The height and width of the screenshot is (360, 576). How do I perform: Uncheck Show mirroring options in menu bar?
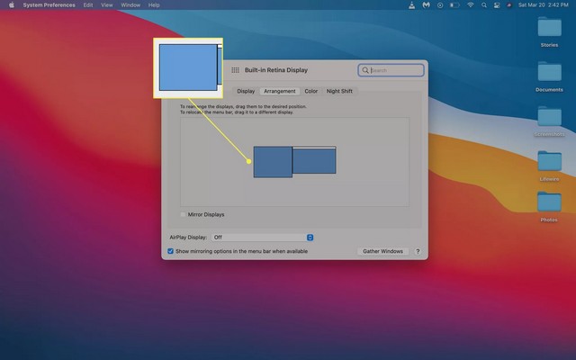[171, 251]
